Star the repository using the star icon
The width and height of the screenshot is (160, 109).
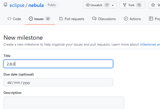(153, 5)
